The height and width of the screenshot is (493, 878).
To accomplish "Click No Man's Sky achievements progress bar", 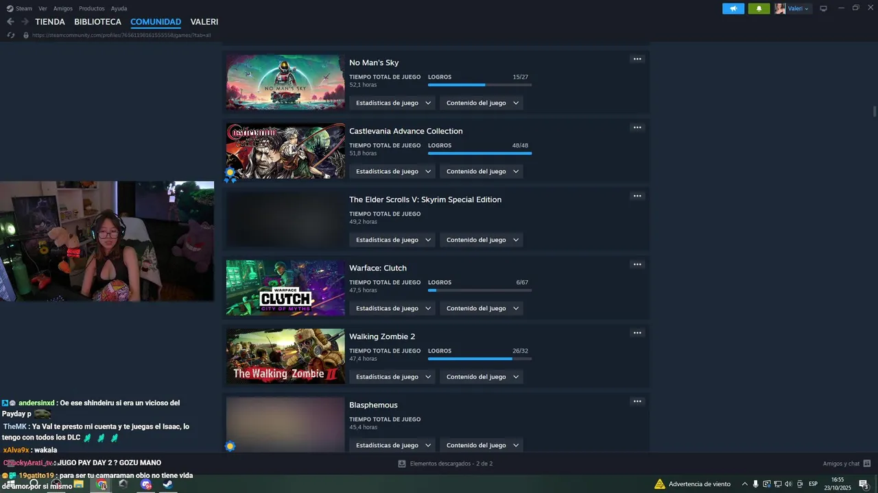I will (479, 85).
